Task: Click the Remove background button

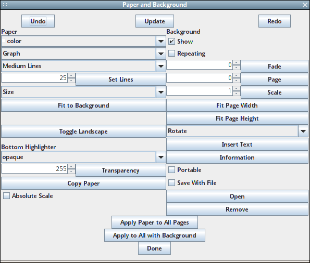Action: (x=237, y=209)
